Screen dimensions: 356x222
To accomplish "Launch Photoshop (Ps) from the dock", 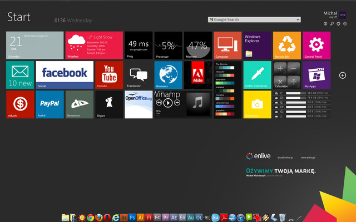I will click(x=132, y=218).
